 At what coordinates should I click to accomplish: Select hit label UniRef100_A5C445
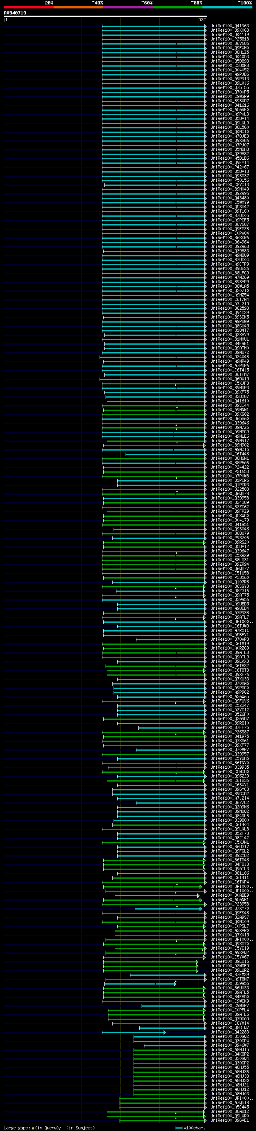(230, 1107)
